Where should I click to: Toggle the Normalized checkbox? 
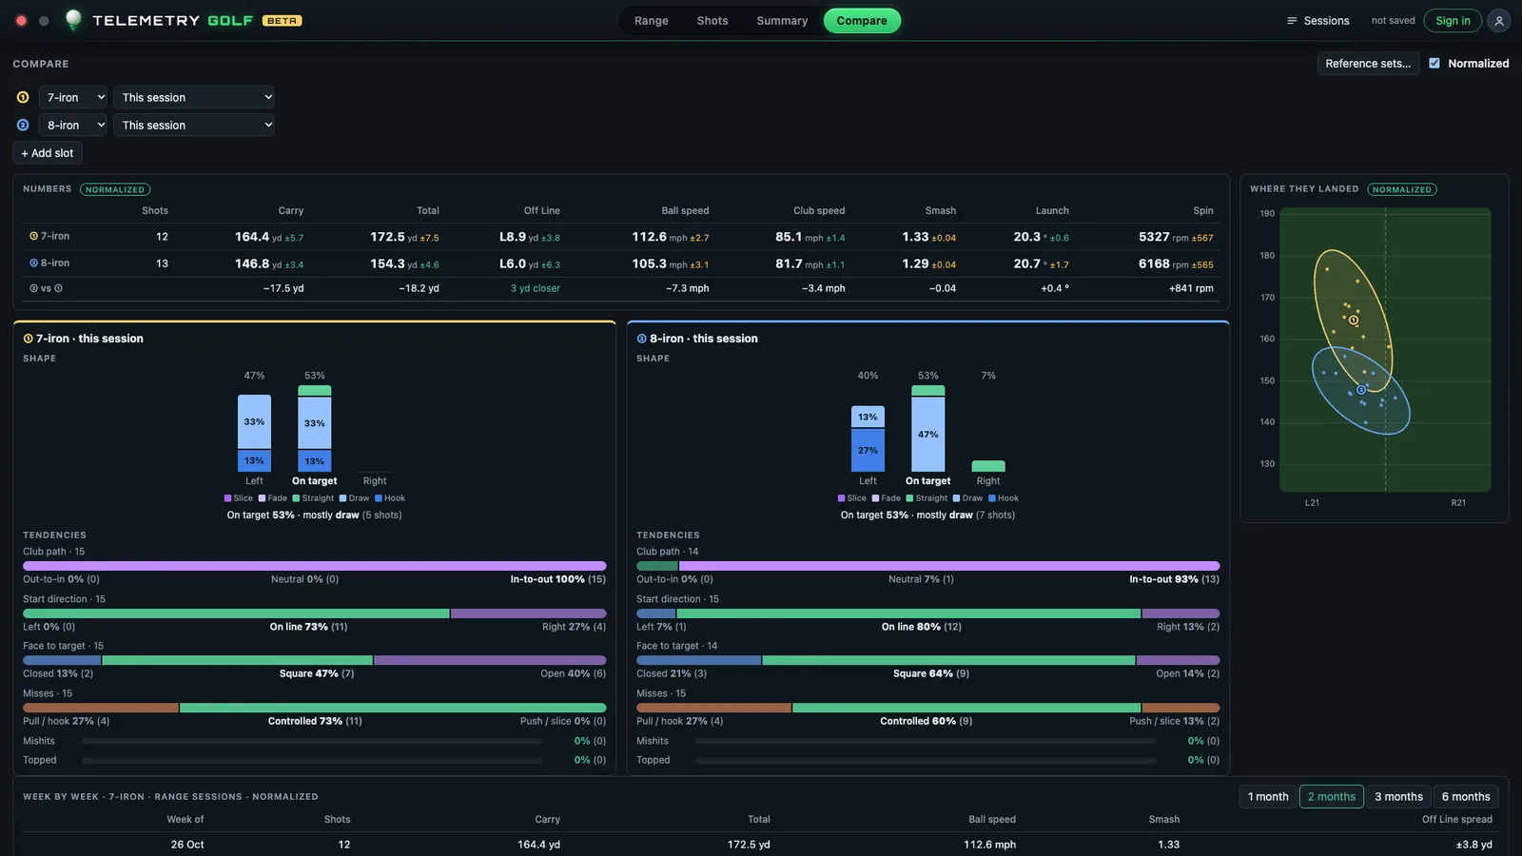pos(1434,64)
